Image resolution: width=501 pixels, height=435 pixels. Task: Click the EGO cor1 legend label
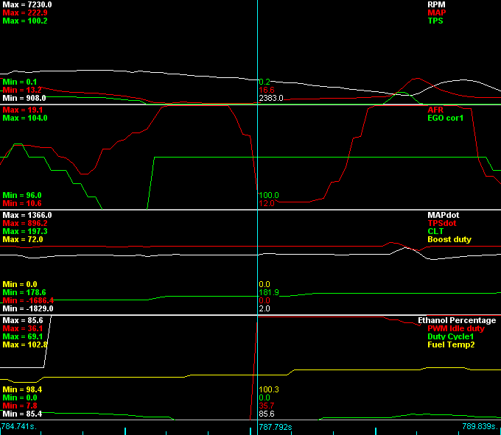[445, 118]
